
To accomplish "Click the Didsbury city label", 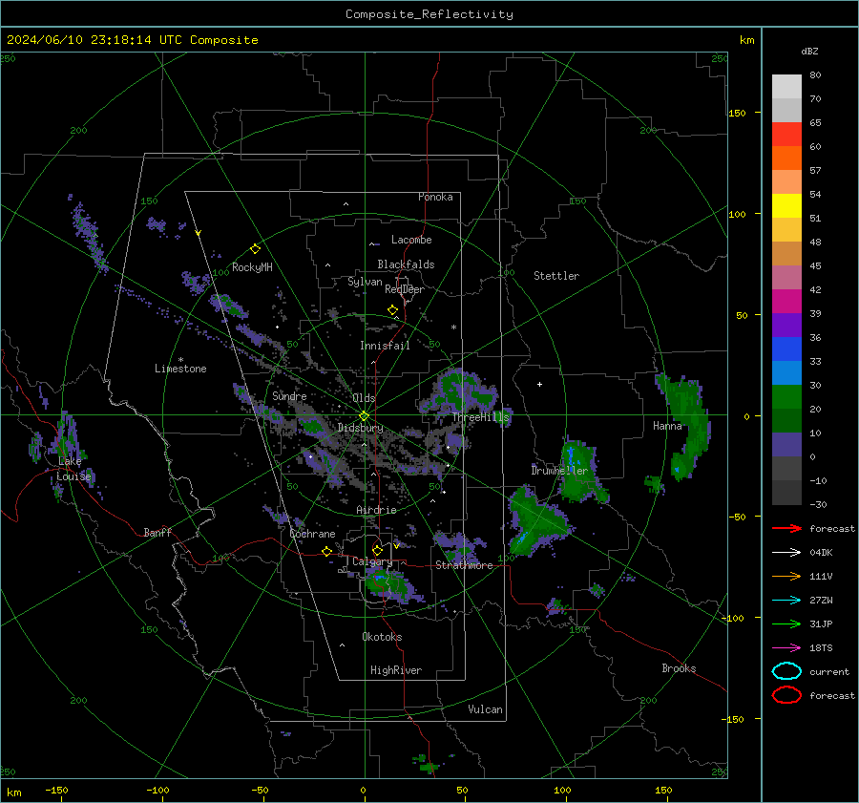I will [360, 428].
